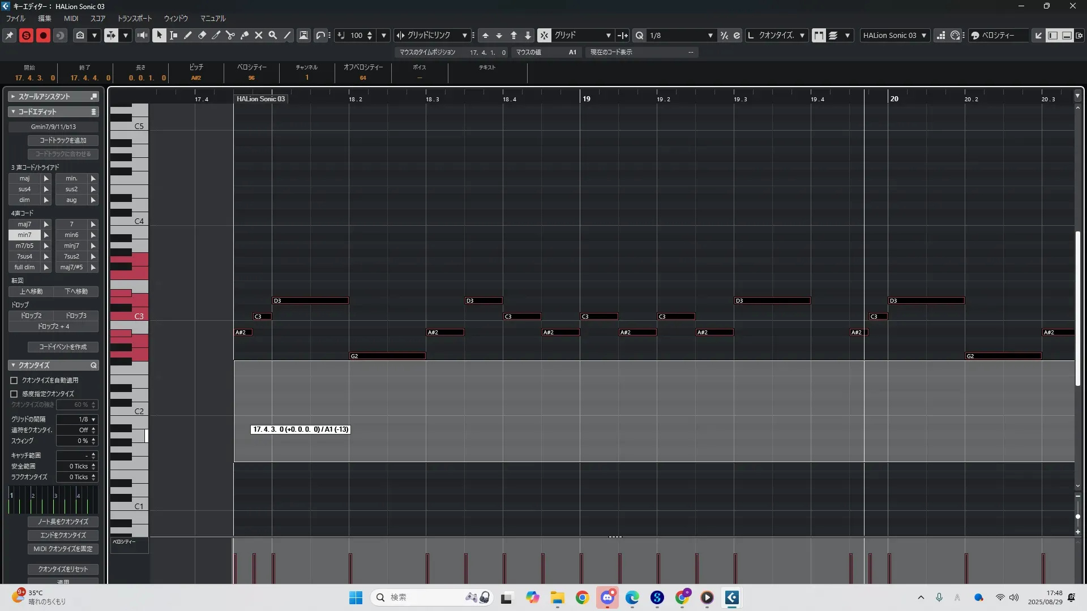Enable 感度指定クオンタイズ checkbox

tap(14, 394)
